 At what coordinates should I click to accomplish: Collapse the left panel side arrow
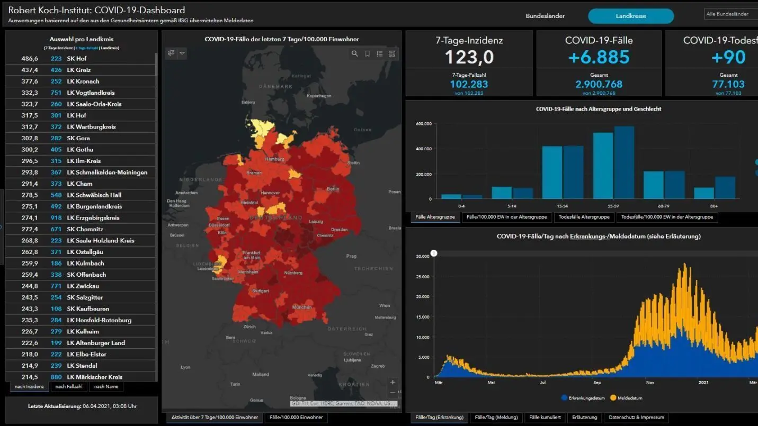pos(2,227)
